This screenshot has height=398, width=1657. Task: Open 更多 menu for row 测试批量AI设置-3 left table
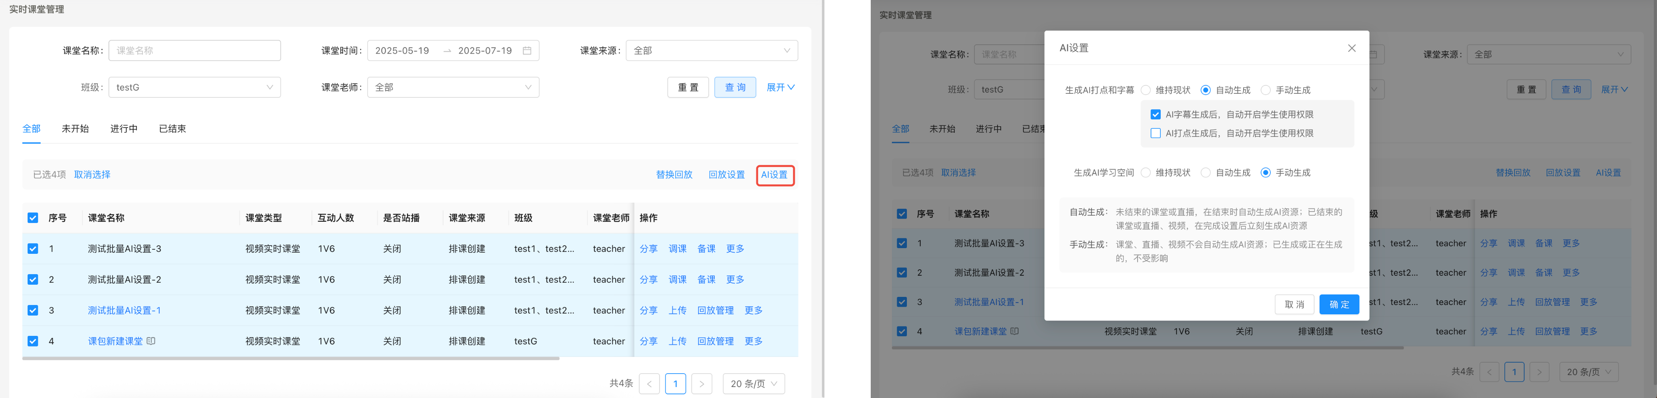[x=735, y=249]
